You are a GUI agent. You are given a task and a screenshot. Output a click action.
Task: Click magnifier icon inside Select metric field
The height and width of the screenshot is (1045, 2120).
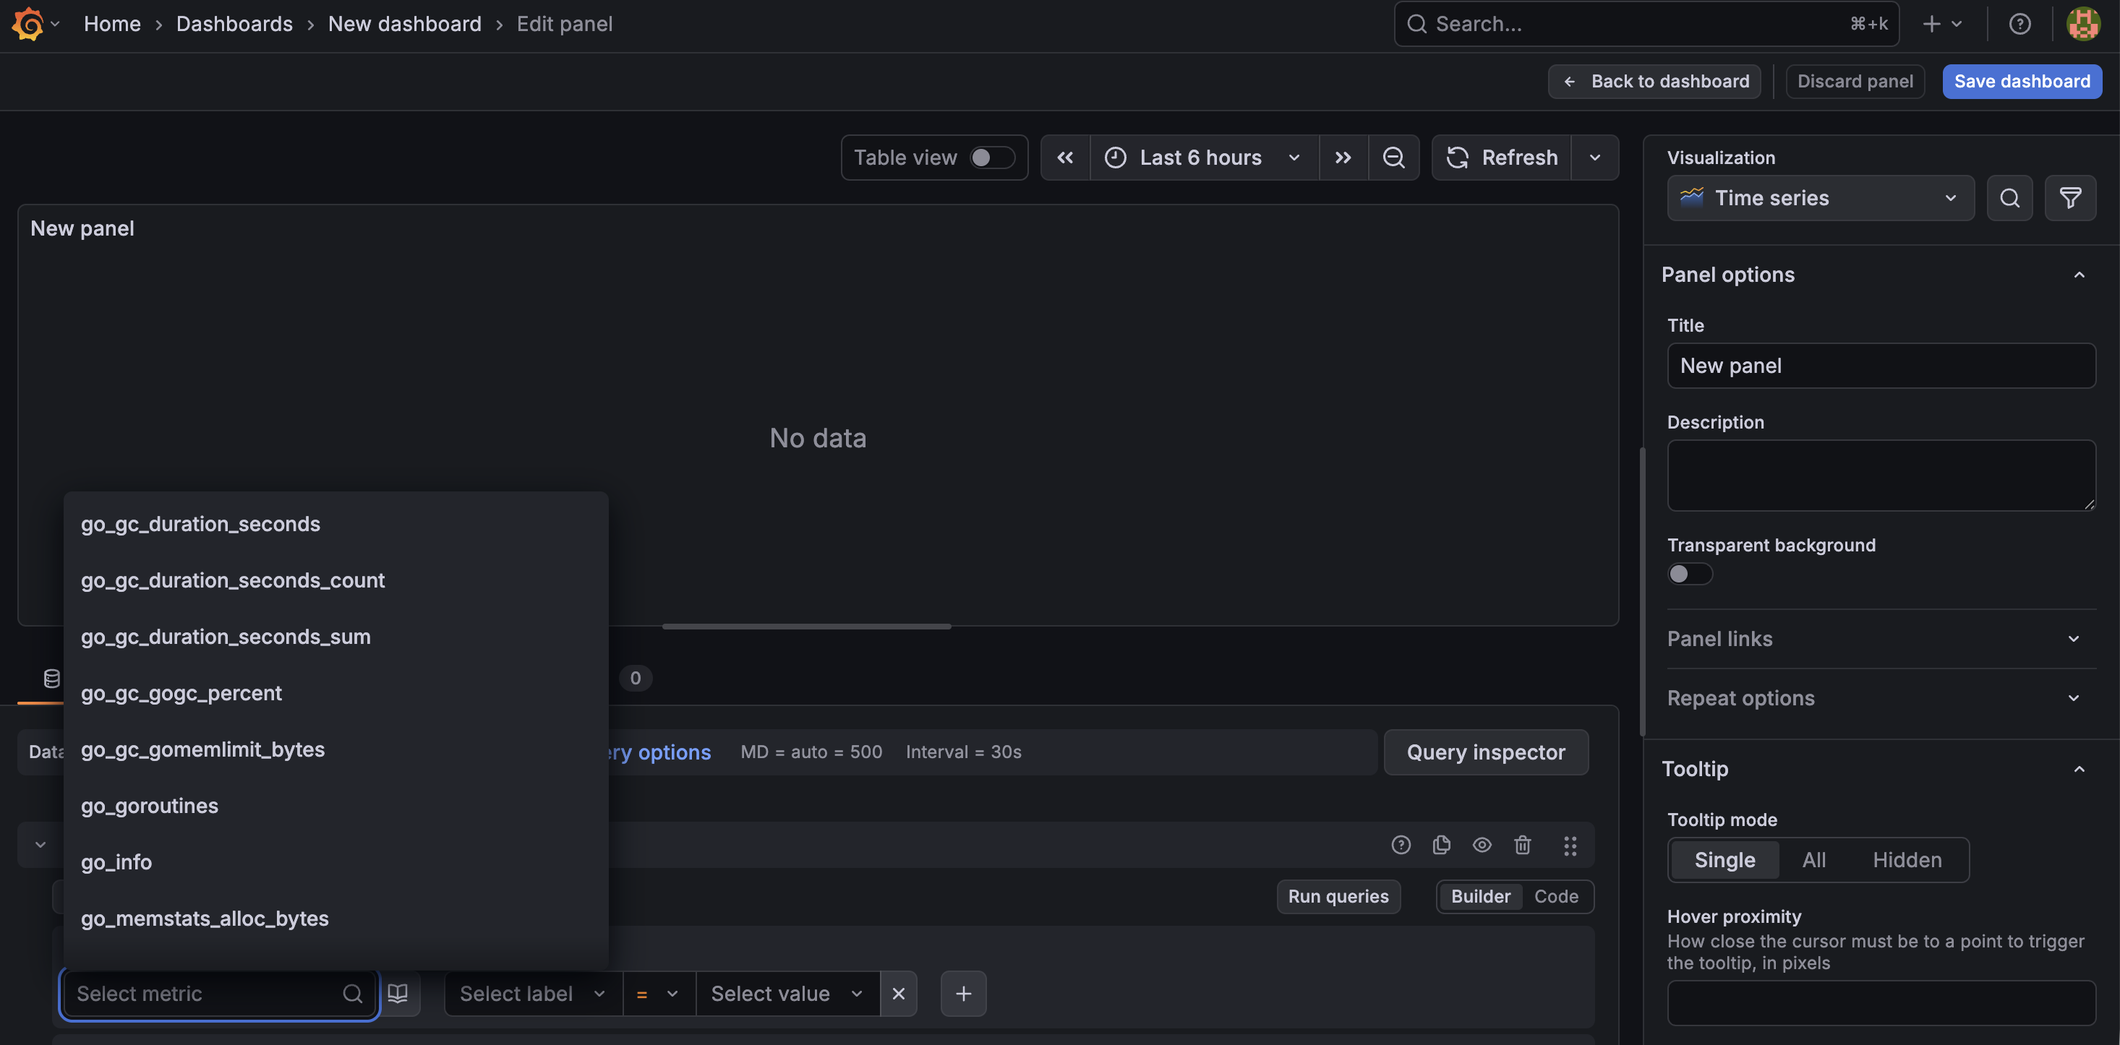pos(352,994)
